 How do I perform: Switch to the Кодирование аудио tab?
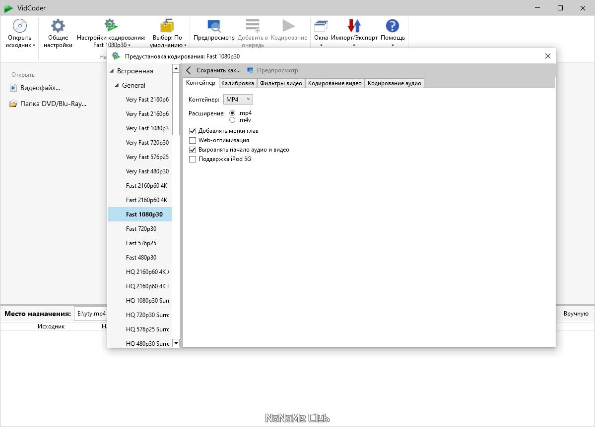394,83
